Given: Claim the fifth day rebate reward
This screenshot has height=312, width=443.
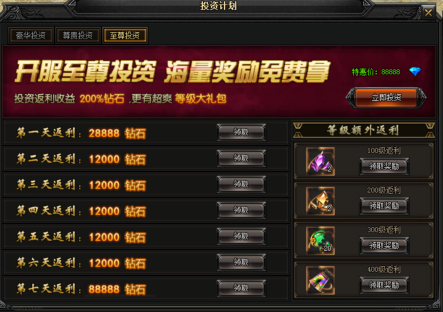Looking at the screenshot, I should click(x=241, y=236).
